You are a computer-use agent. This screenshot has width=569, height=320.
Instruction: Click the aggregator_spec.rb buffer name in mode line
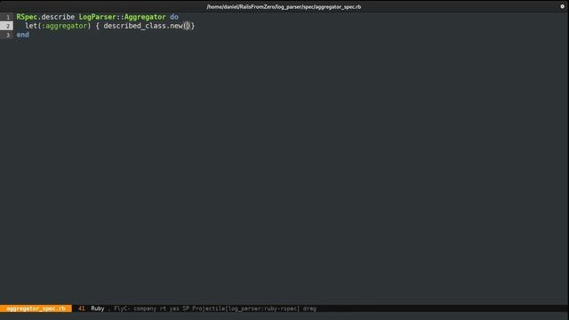36,308
